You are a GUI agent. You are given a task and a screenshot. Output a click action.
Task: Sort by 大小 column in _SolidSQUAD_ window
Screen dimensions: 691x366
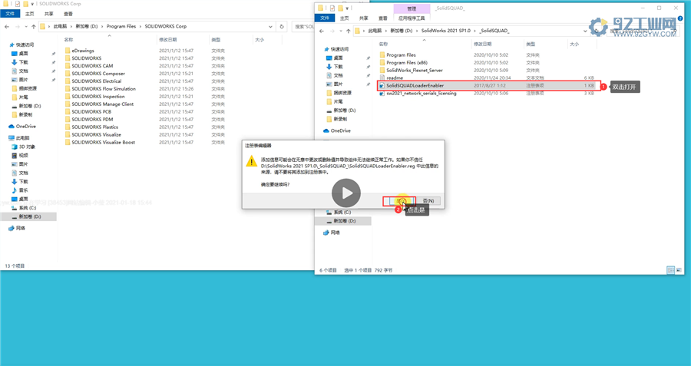point(574,44)
